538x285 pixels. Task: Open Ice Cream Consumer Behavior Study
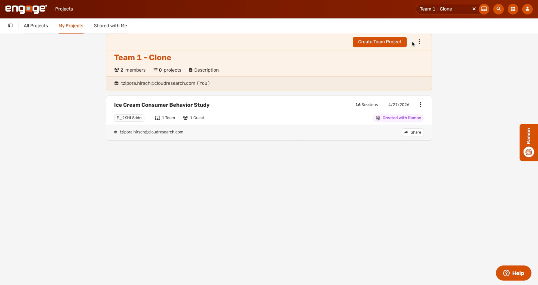pyautogui.click(x=162, y=105)
